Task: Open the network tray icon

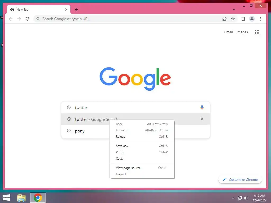Action: [x=240, y=198]
